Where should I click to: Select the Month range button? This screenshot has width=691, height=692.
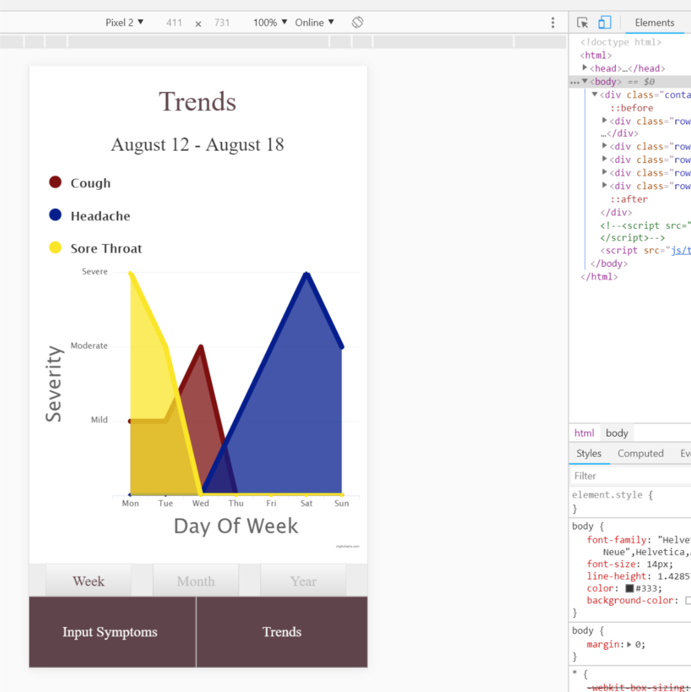pyautogui.click(x=196, y=581)
